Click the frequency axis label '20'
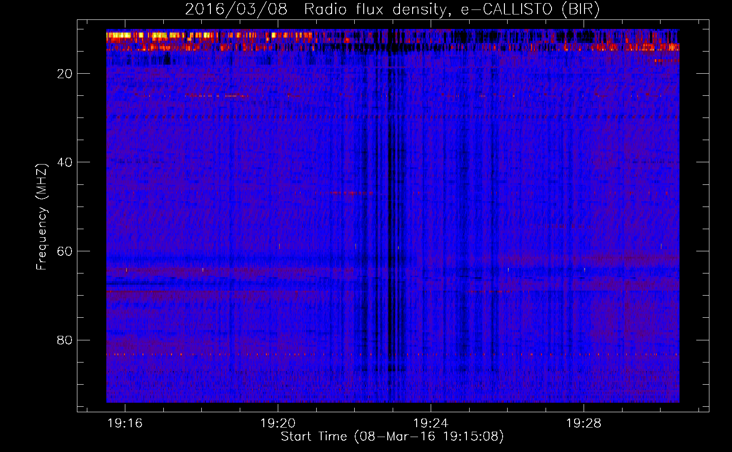 pos(65,74)
